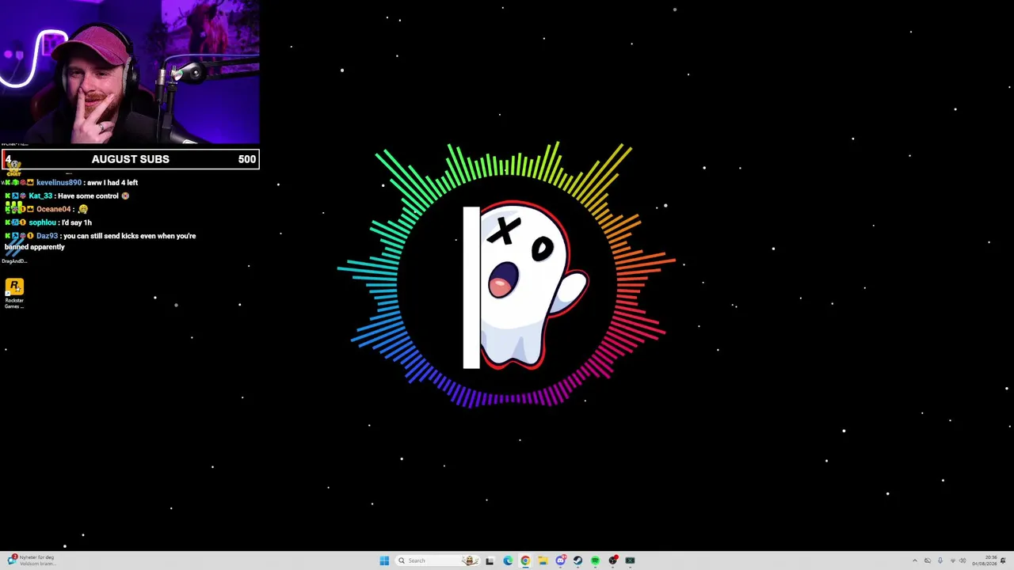Viewport: 1014px width, 570px height.
Task: Click the AUGUST SUBS goal bar
Action: (x=130, y=159)
